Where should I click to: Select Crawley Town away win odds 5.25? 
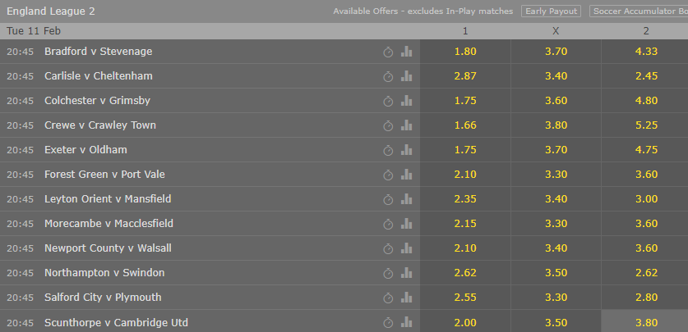[645, 125]
